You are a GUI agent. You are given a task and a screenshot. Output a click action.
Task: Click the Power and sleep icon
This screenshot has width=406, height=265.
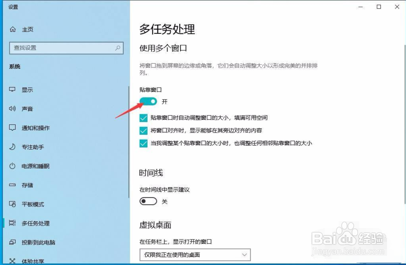click(12, 166)
